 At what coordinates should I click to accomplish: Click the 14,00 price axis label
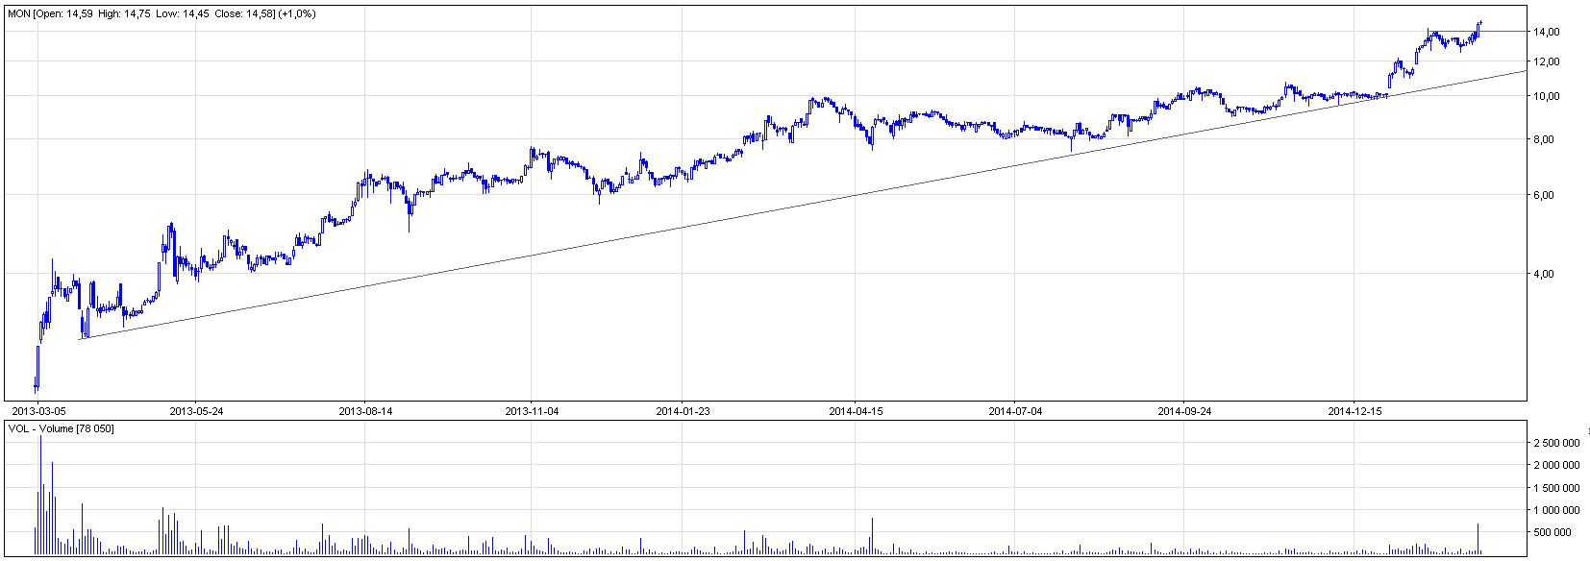point(1547,32)
